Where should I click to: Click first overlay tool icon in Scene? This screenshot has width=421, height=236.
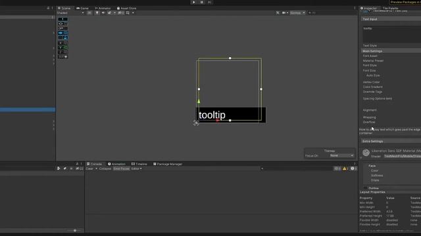(63, 19)
